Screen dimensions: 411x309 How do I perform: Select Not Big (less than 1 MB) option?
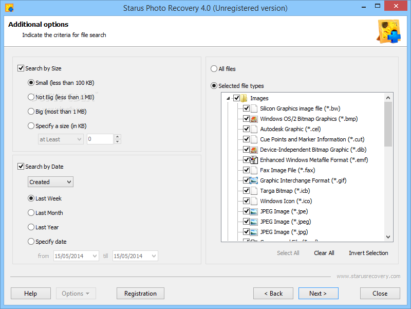point(31,97)
